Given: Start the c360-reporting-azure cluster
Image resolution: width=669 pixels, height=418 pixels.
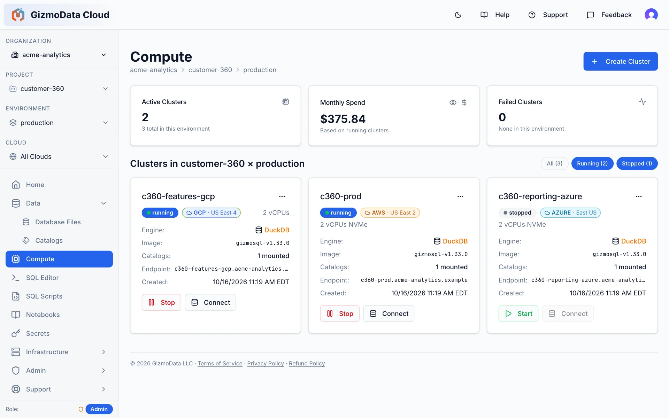Looking at the screenshot, I should 518,313.
